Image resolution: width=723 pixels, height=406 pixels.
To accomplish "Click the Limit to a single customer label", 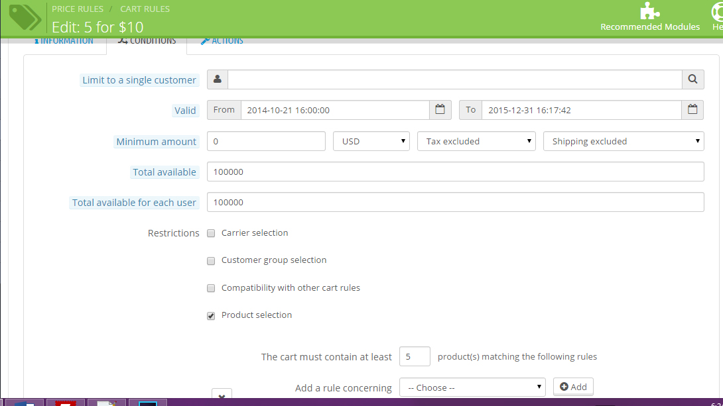I will 139,80.
